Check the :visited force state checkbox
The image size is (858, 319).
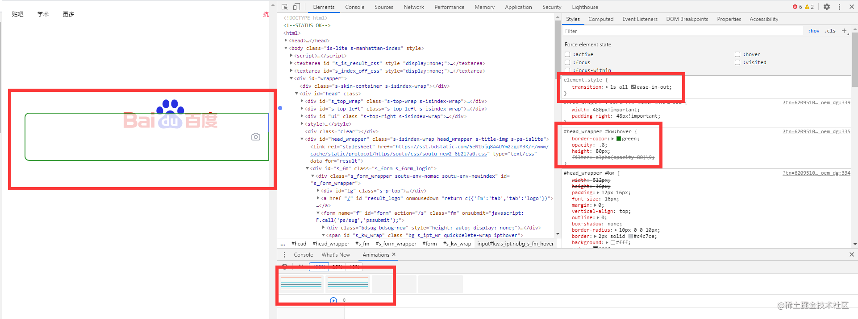(x=737, y=62)
